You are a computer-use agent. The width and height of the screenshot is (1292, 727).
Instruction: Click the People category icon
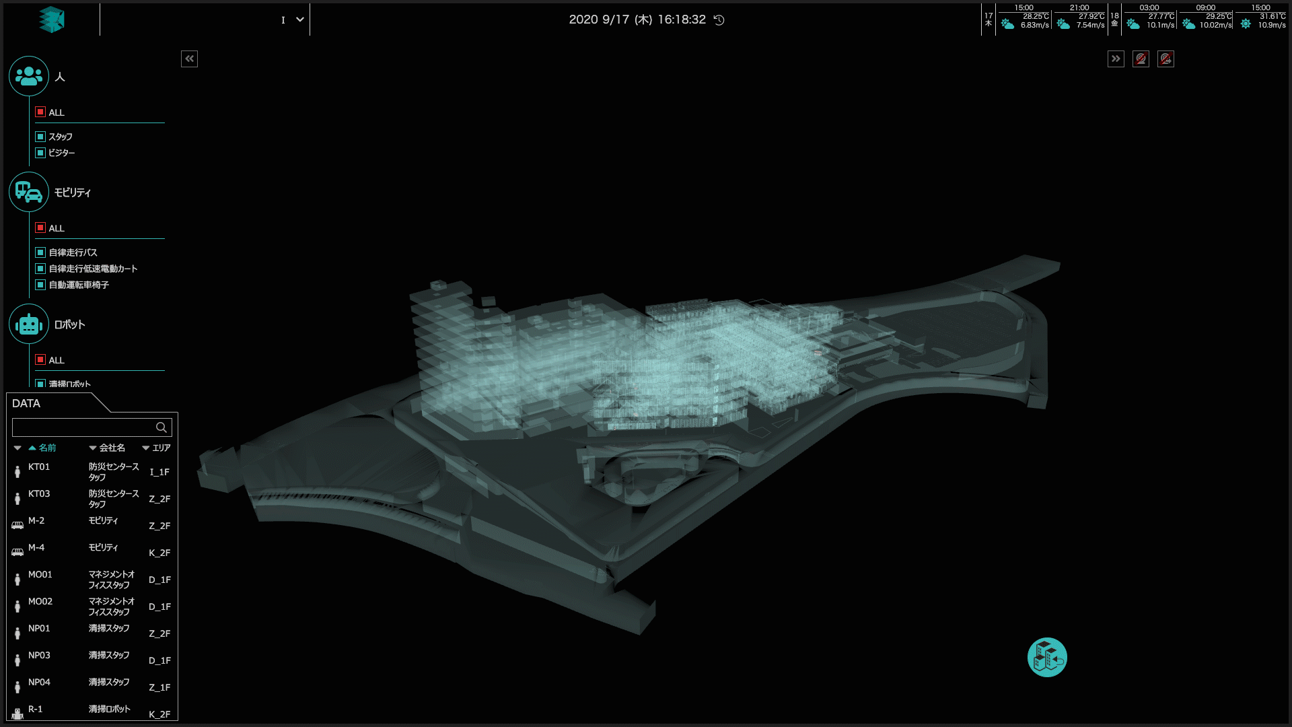click(29, 76)
